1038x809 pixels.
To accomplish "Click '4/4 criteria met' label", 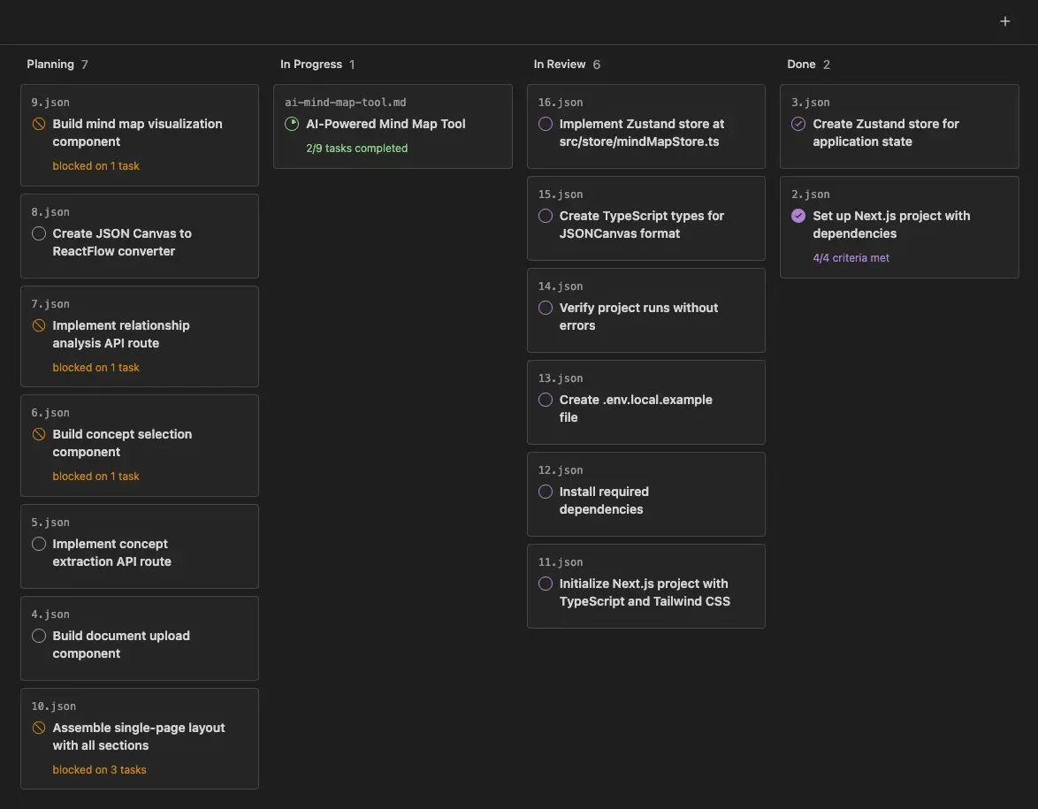I will click(x=851, y=258).
